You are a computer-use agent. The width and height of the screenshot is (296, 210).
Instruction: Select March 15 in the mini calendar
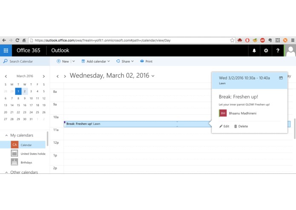[18, 105]
